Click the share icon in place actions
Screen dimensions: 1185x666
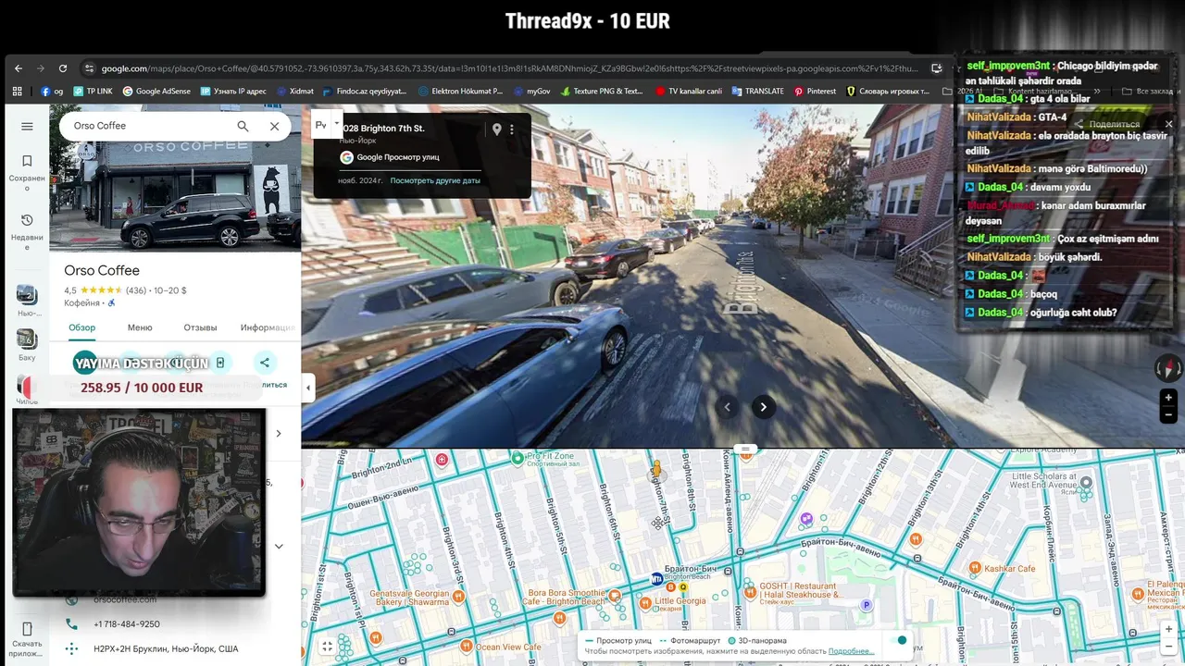coord(265,363)
